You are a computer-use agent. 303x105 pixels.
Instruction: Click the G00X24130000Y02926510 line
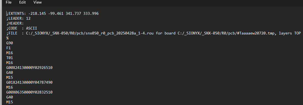29,68
